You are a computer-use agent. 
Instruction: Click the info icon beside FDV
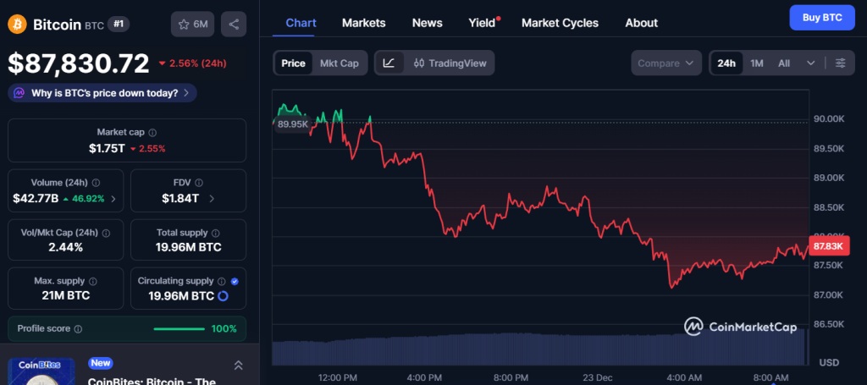[x=199, y=182]
